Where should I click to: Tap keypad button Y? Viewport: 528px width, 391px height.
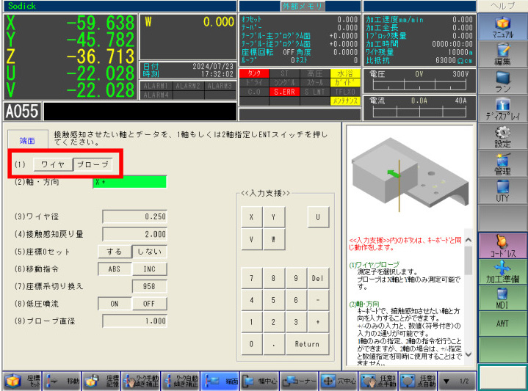coord(274,217)
